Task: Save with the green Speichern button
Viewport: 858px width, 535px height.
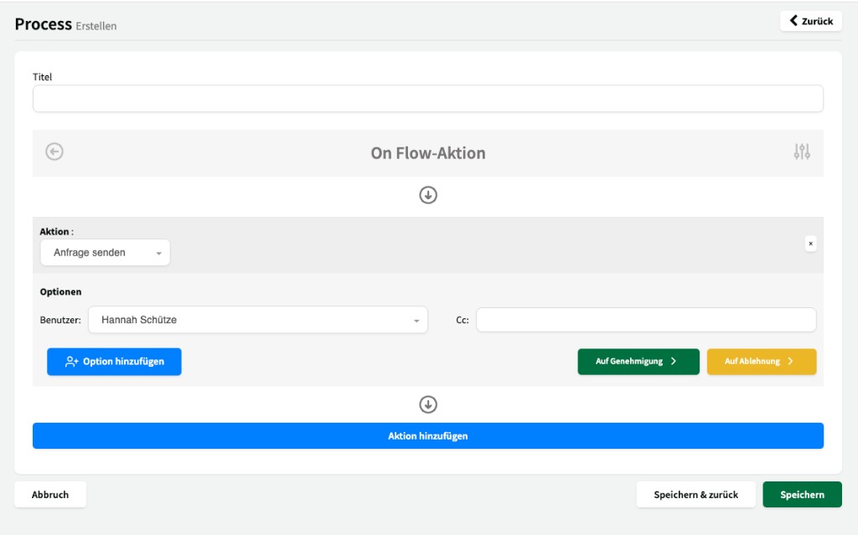Action: 802,495
